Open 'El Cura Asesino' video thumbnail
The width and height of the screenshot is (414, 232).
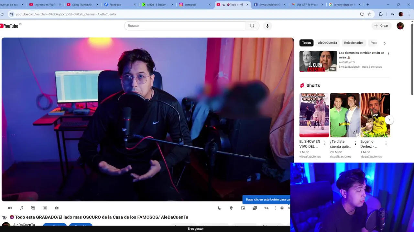pos(318,61)
